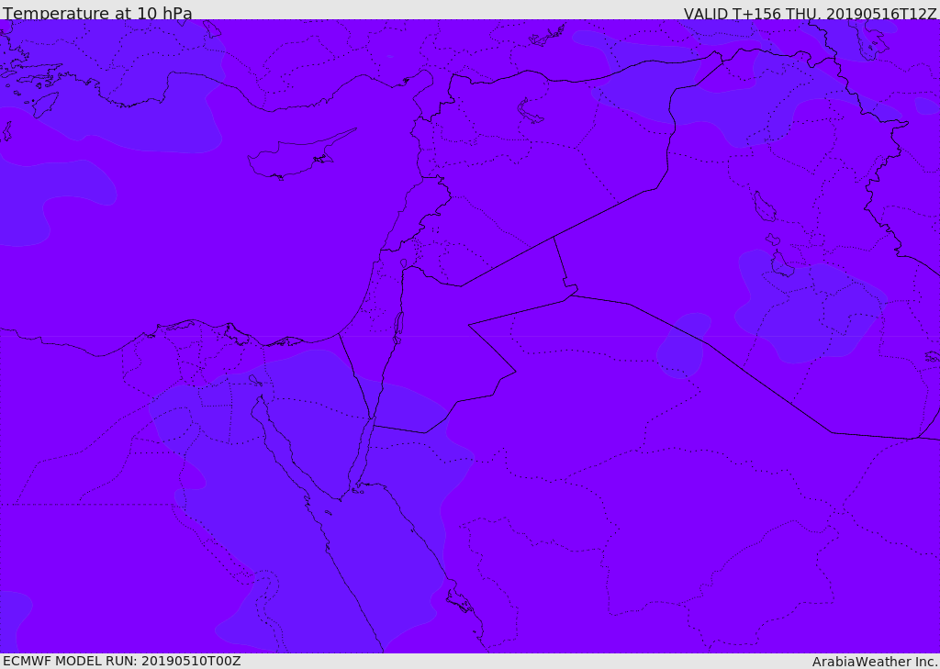Click the 'Temperature at 10 hPa' title

[97, 13]
